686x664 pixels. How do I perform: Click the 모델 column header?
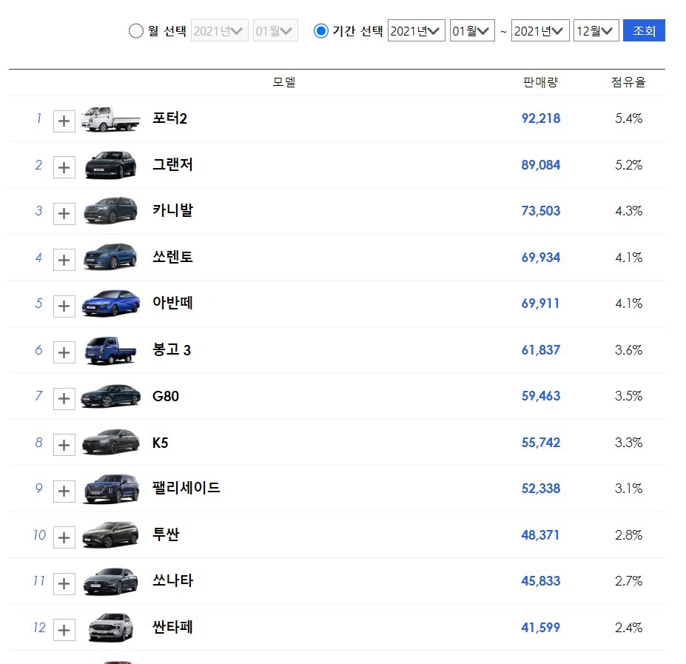click(284, 82)
